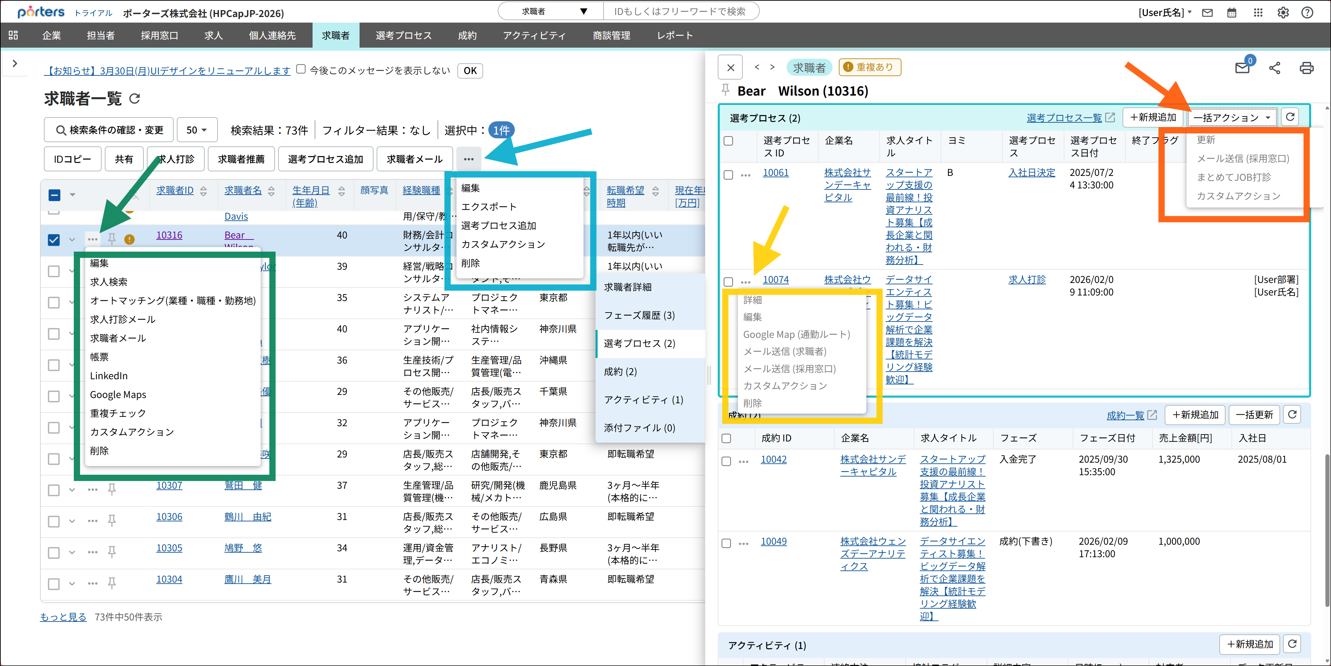Open the apps grid icon in header
The image size is (1331, 666).
click(x=1258, y=13)
